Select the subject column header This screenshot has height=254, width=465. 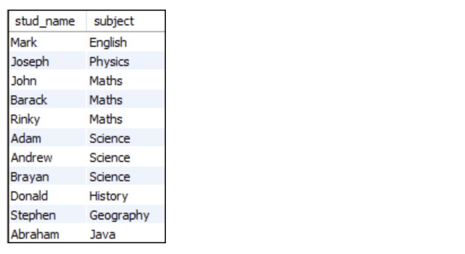(x=126, y=21)
